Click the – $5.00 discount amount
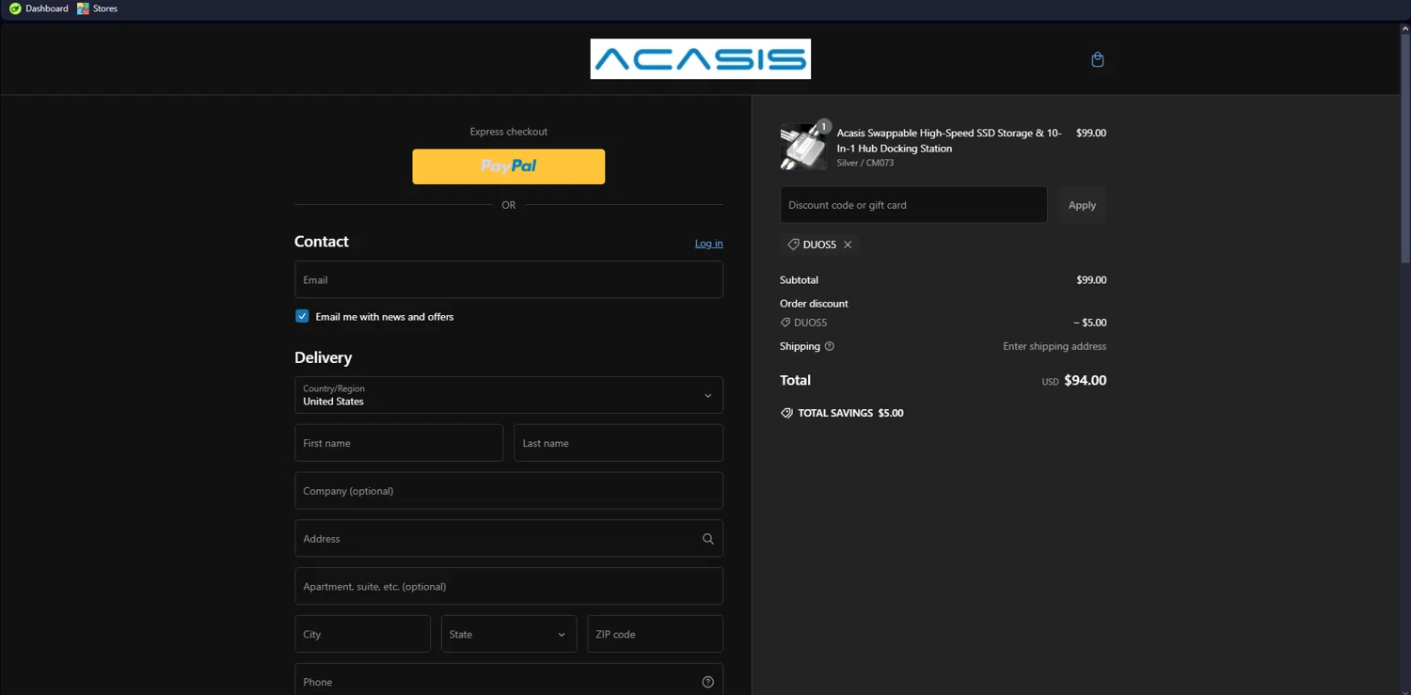This screenshot has height=695, width=1411. [x=1089, y=323]
